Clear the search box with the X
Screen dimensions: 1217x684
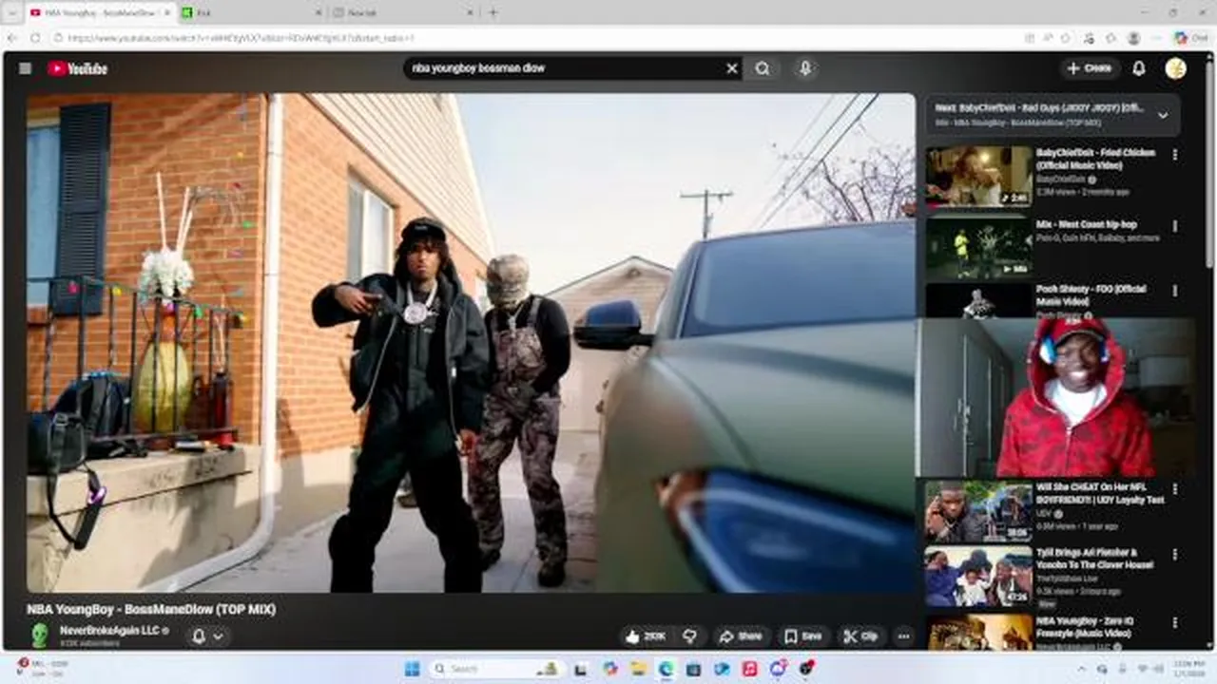(732, 68)
